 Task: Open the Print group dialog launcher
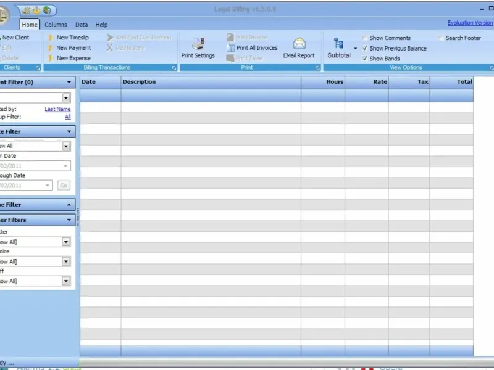pyautogui.click(x=317, y=68)
